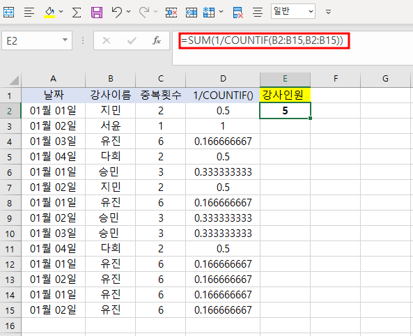Image resolution: width=413 pixels, height=336 pixels.
Task: Select row 16 header
Action: coord(10,326)
